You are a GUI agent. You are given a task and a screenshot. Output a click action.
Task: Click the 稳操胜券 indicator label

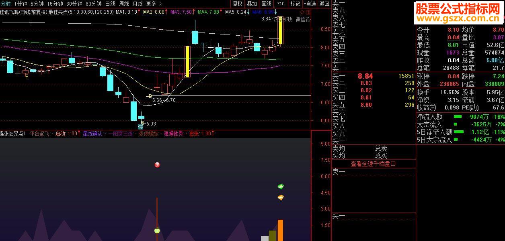(174, 134)
